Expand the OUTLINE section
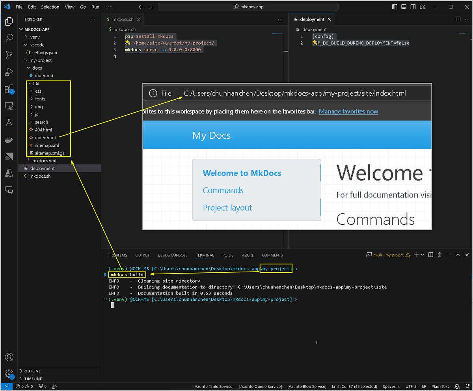This screenshot has height=391, width=473. [32, 371]
